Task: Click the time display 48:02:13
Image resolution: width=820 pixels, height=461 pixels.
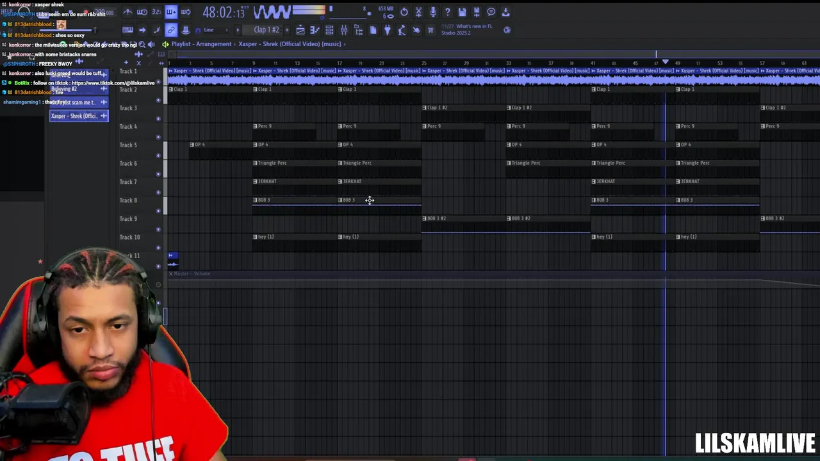Action: [224, 12]
